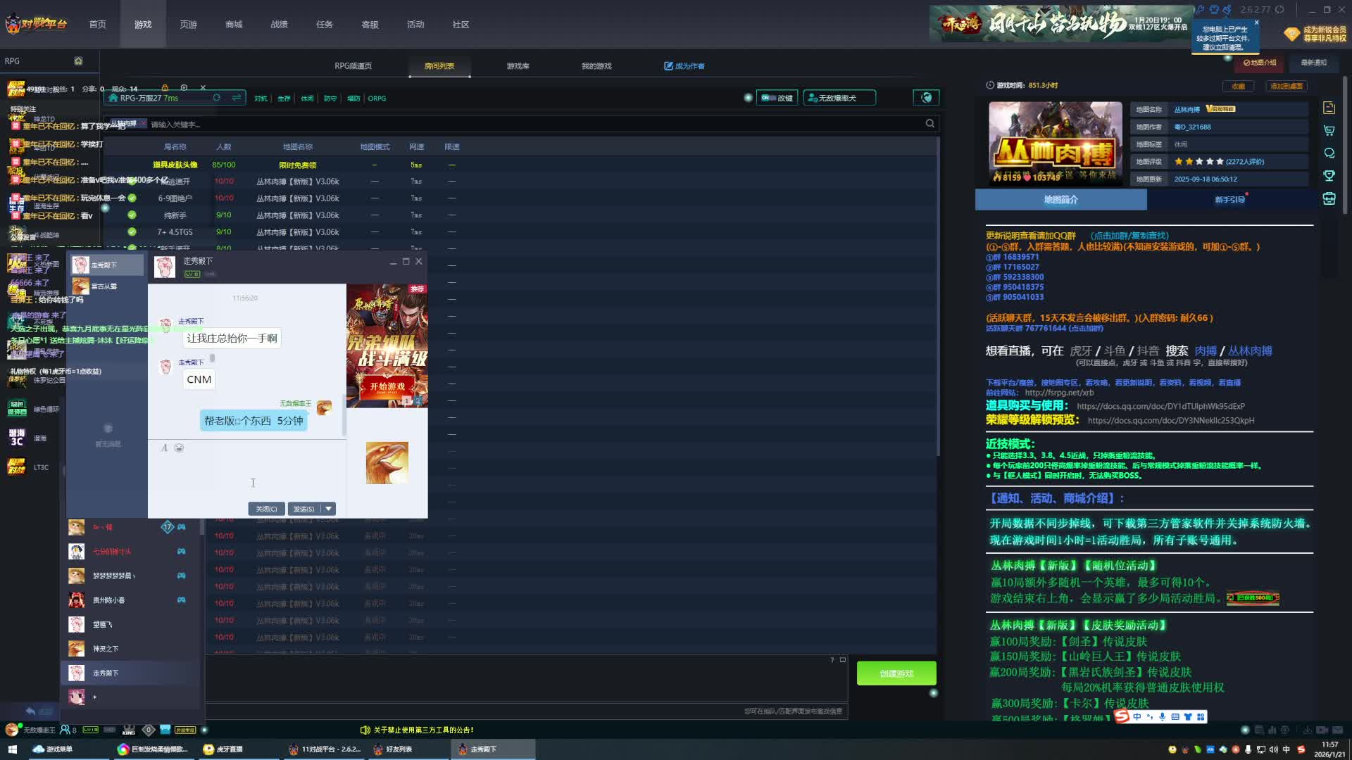
Task: Rate the map four stars
Action: coord(1209,162)
